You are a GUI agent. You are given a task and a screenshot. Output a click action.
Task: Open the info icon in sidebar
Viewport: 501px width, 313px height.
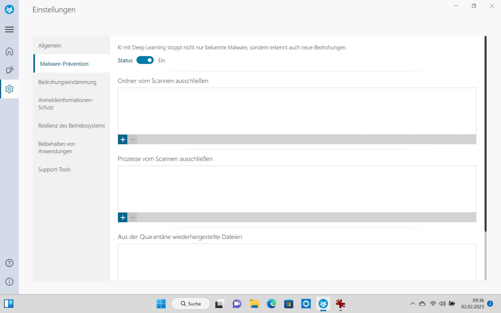9,282
